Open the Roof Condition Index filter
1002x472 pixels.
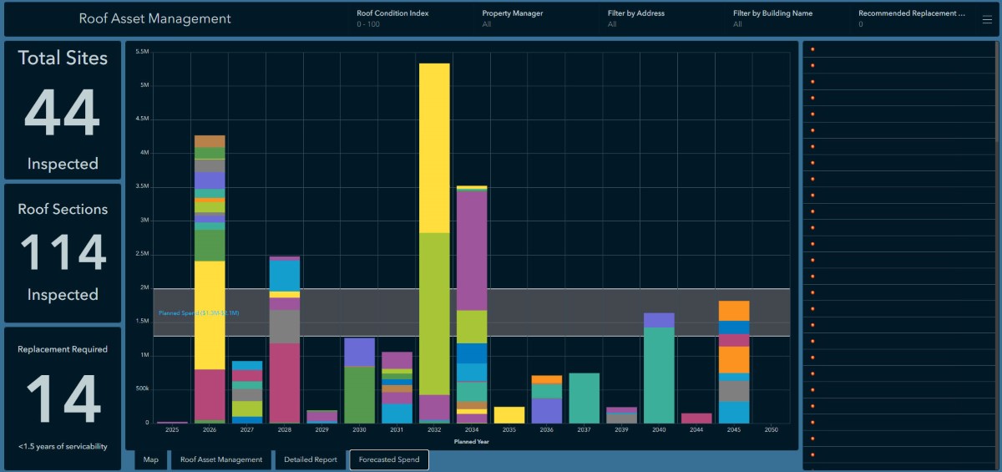[x=410, y=18]
